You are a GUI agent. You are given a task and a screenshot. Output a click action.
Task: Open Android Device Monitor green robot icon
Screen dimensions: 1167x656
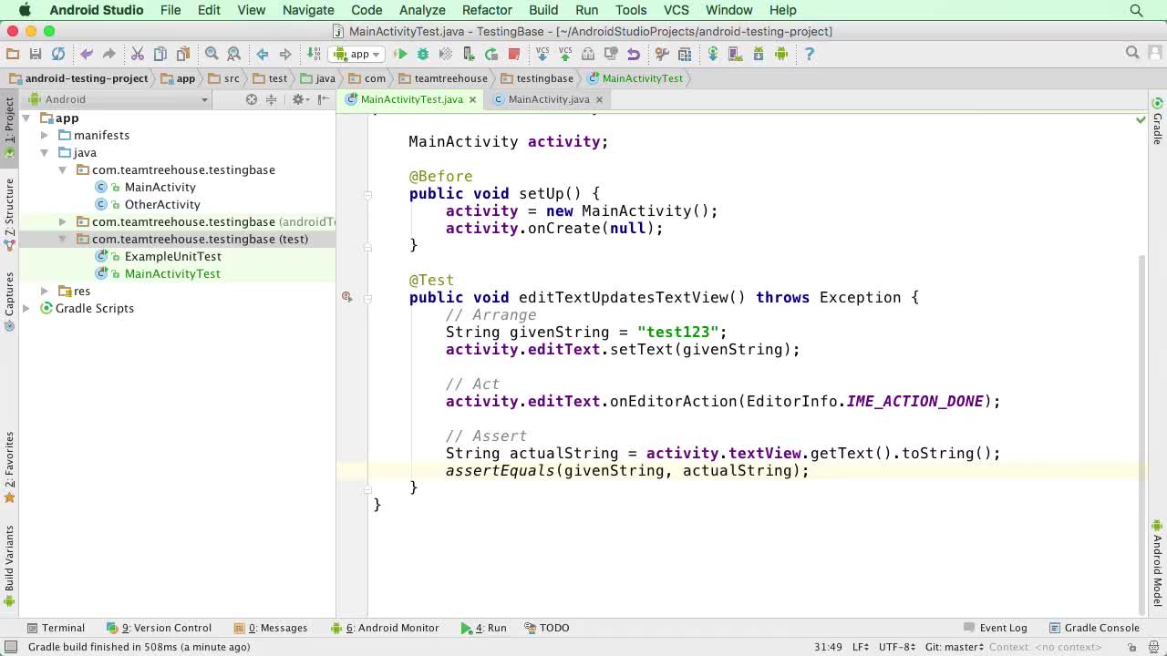coord(781,54)
